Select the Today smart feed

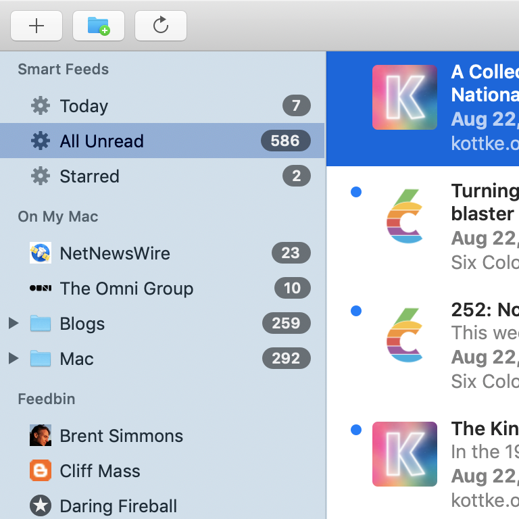pyautogui.click(x=84, y=106)
